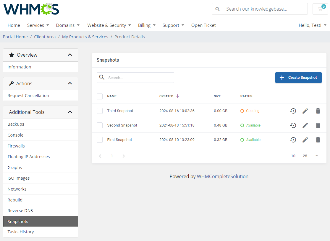The width and height of the screenshot is (330, 241).
Task: Select the checkbox beside Second Snapshot
Action: click(100, 125)
